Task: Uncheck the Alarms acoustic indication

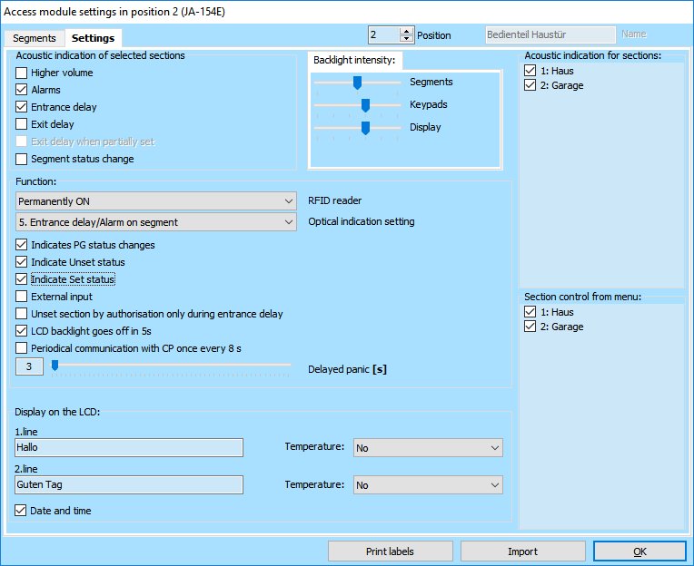Action: click(22, 90)
